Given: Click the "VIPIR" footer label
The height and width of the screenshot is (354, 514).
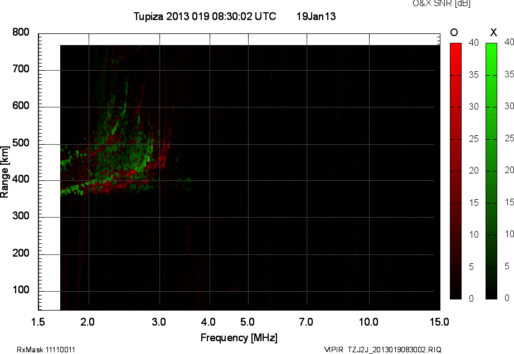Looking at the screenshot, I should coord(333,350).
